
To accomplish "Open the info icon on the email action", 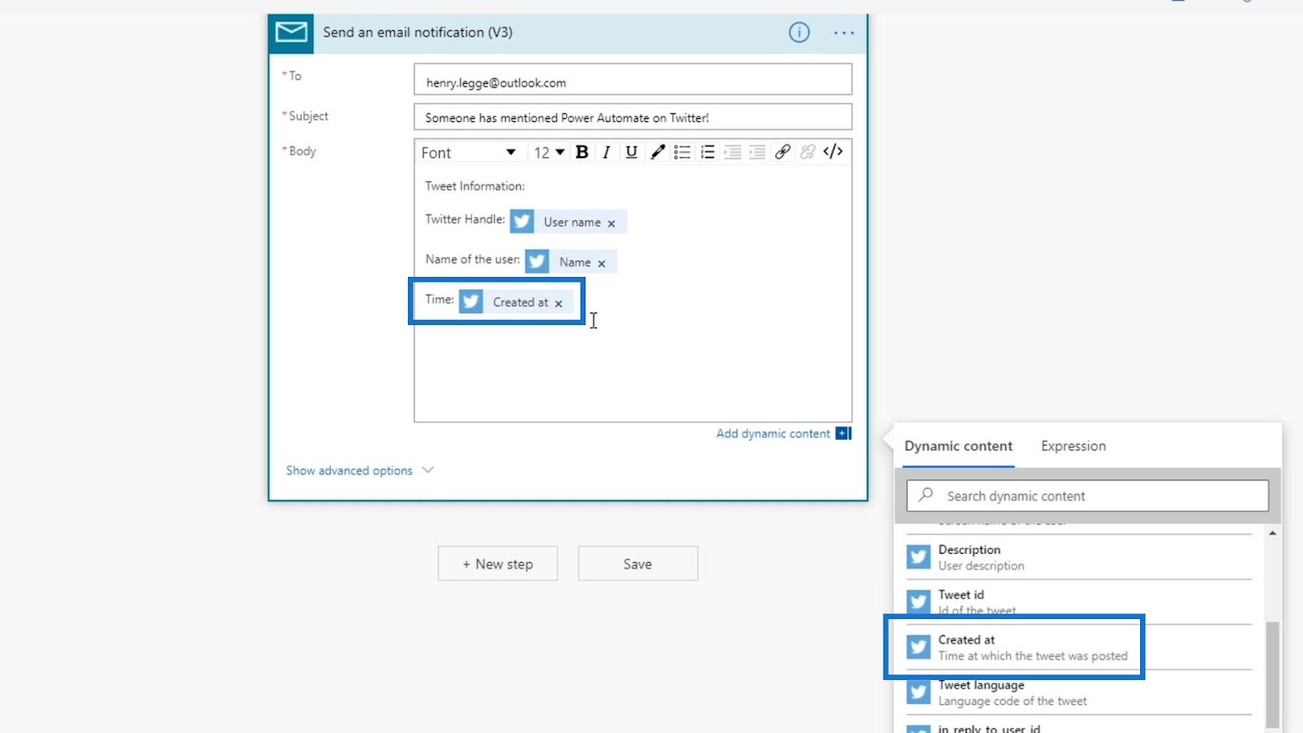I will [x=799, y=33].
